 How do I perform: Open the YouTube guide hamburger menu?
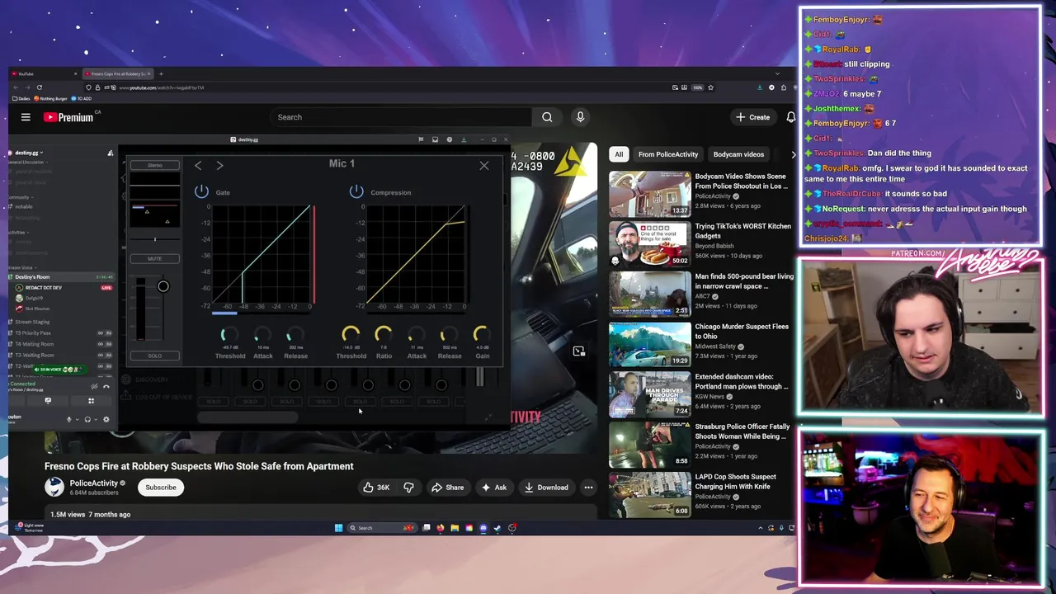(26, 117)
